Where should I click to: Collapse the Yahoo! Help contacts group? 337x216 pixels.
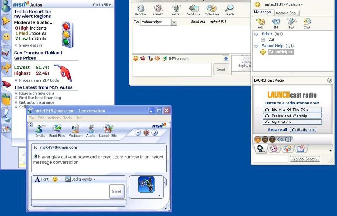pyautogui.click(x=256, y=46)
